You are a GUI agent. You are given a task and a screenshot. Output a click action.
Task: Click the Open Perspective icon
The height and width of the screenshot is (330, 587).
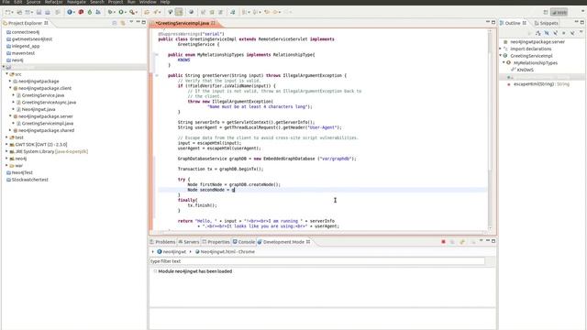click(x=546, y=12)
